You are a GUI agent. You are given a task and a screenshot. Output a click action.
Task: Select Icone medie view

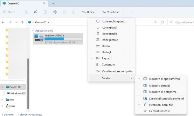click(x=112, y=34)
